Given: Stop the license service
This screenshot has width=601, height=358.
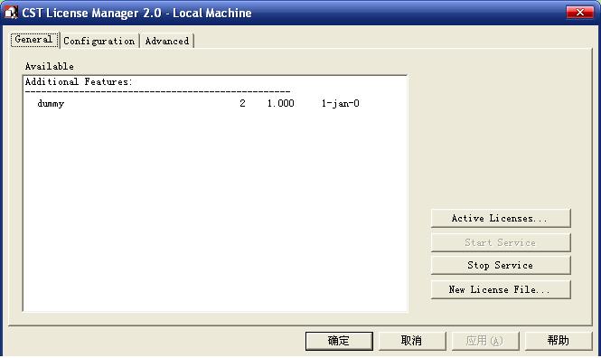Looking at the screenshot, I should coord(501,265).
